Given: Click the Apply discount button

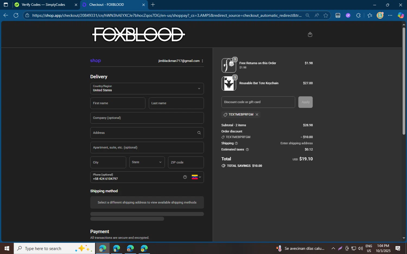Looking at the screenshot, I should 306,102.
